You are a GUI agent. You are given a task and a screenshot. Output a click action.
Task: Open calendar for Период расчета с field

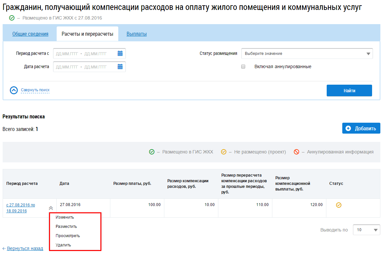click(120, 54)
